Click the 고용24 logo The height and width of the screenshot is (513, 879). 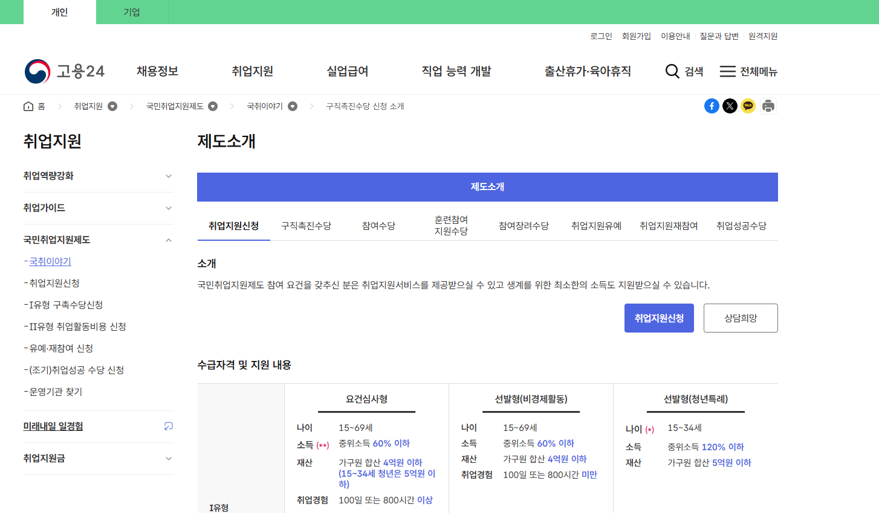pyautogui.click(x=64, y=71)
